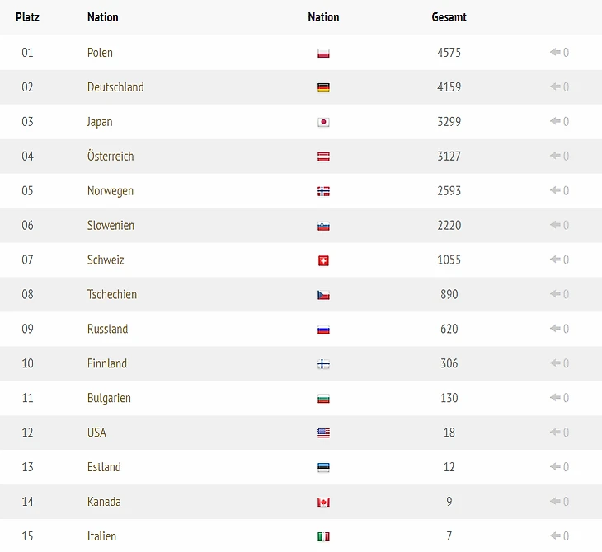Click the change arrow in Slowenien row
This screenshot has height=552, width=602.
coord(555,226)
